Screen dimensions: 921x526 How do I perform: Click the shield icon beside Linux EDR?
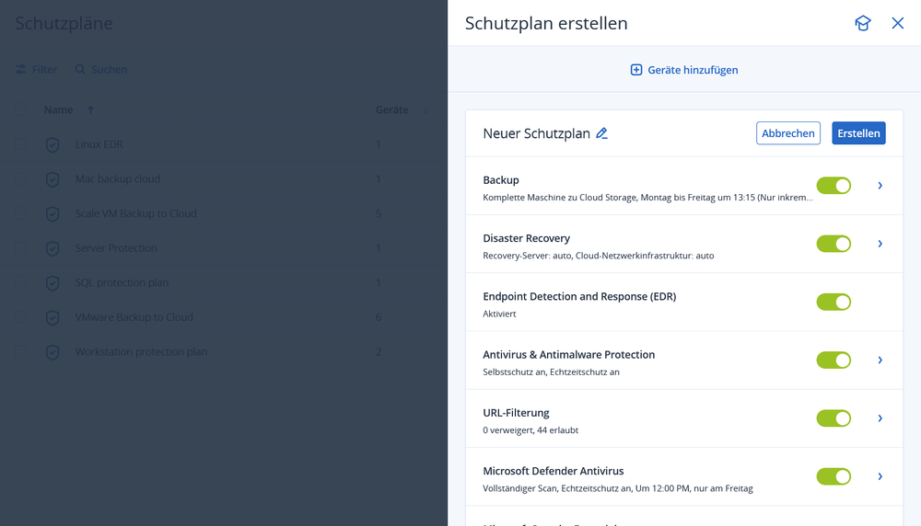52,145
